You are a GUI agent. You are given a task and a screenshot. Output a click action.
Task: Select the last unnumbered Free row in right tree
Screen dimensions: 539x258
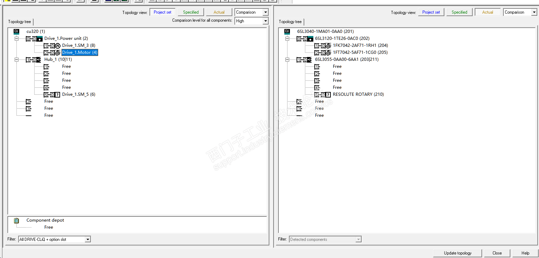pyautogui.click(x=320, y=115)
